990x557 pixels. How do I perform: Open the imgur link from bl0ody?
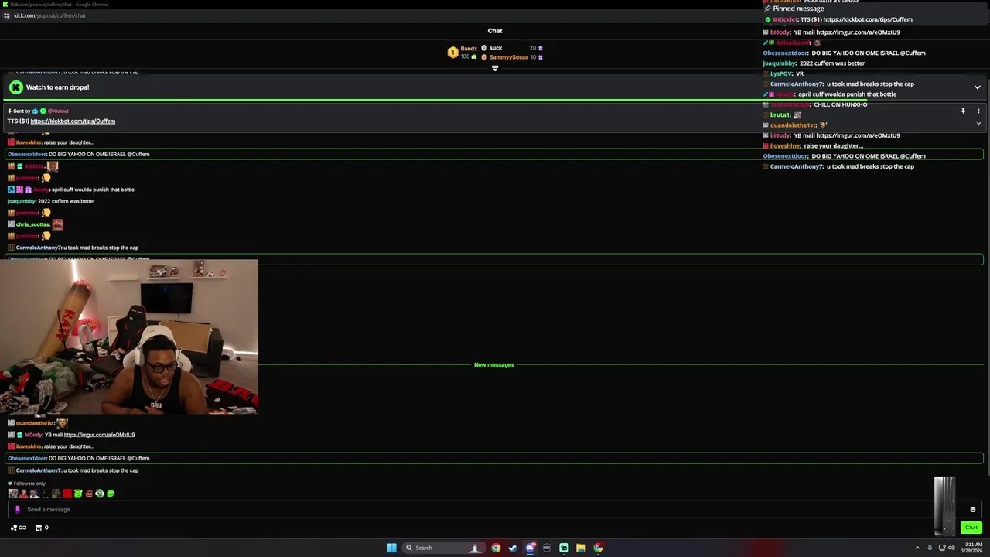tap(99, 435)
